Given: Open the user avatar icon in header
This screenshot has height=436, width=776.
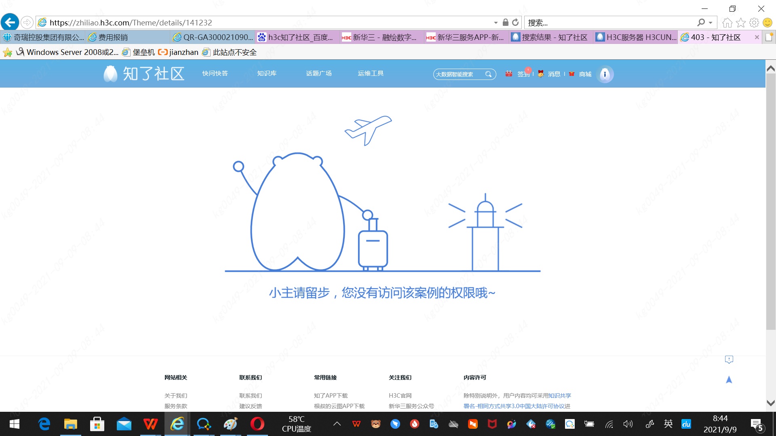Looking at the screenshot, I should 605,74.
